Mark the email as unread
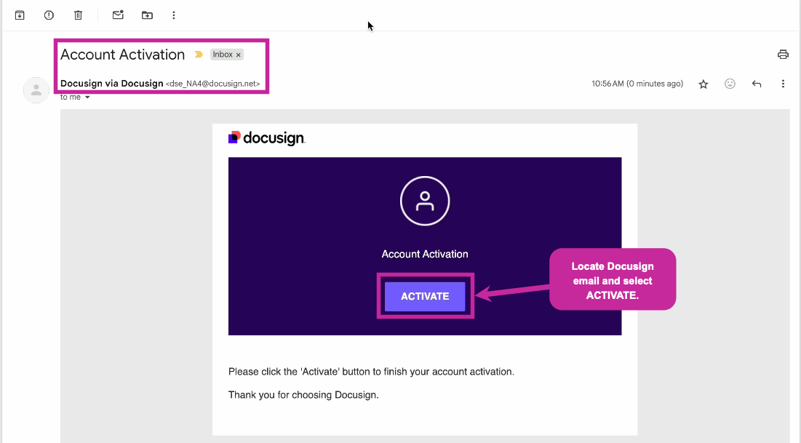Image resolution: width=801 pixels, height=443 pixels. pyautogui.click(x=118, y=15)
